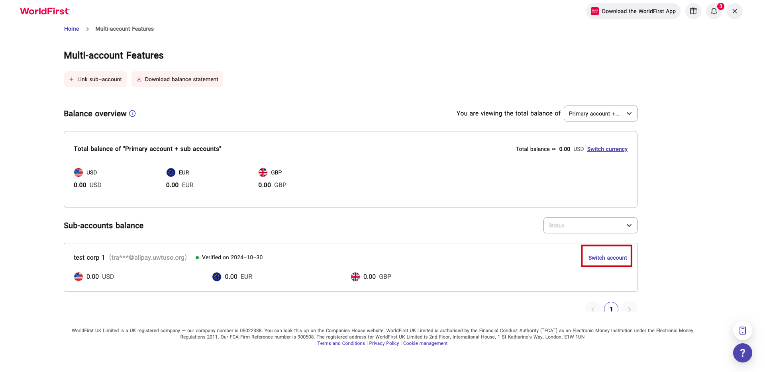Click Link sub-account button

click(95, 79)
